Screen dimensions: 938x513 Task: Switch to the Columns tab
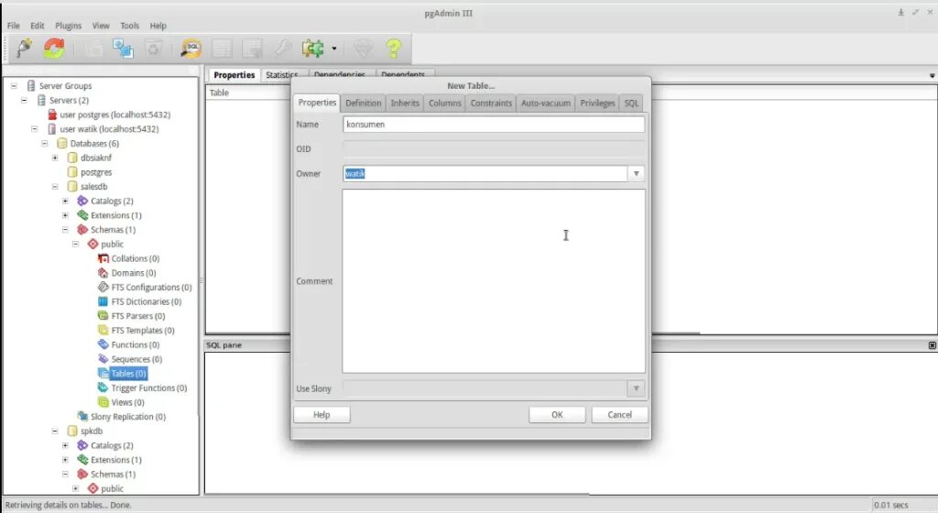pos(445,103)
